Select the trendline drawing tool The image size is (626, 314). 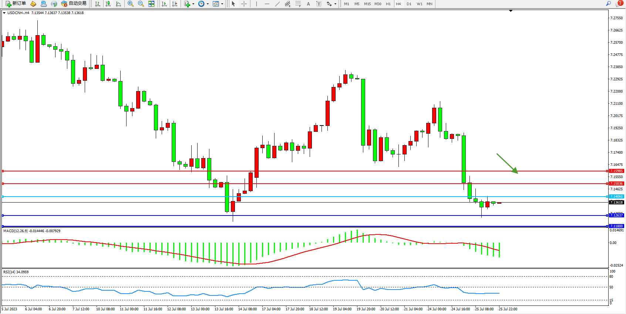pyautogui.click(x=277, y=4)
